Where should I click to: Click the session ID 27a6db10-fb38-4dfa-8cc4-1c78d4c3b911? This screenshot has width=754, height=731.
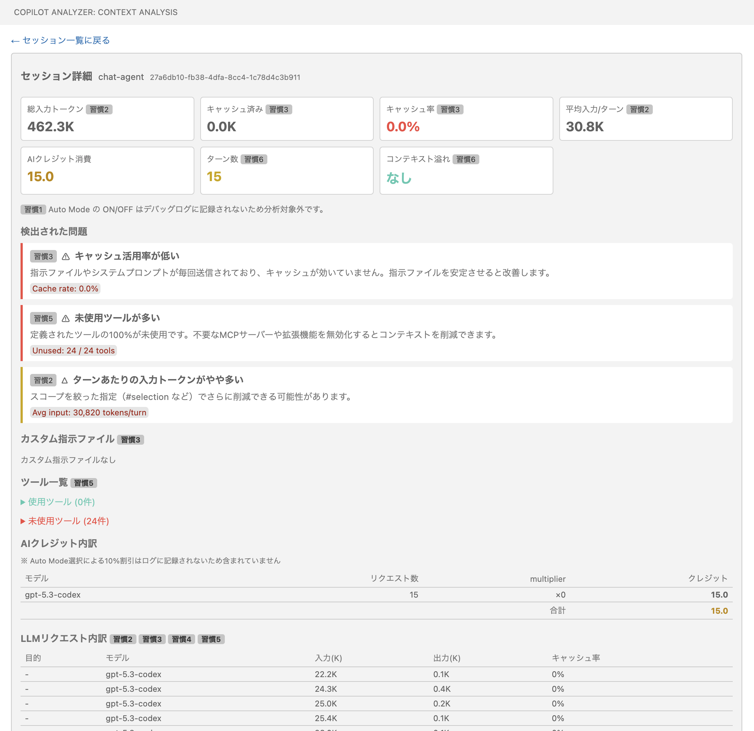coord(225,77)
